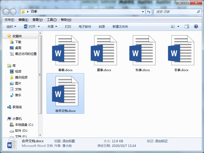Click the 四季 breadcrumb in address bar
The height and width of the screenshot is (153, 204).
34,12
